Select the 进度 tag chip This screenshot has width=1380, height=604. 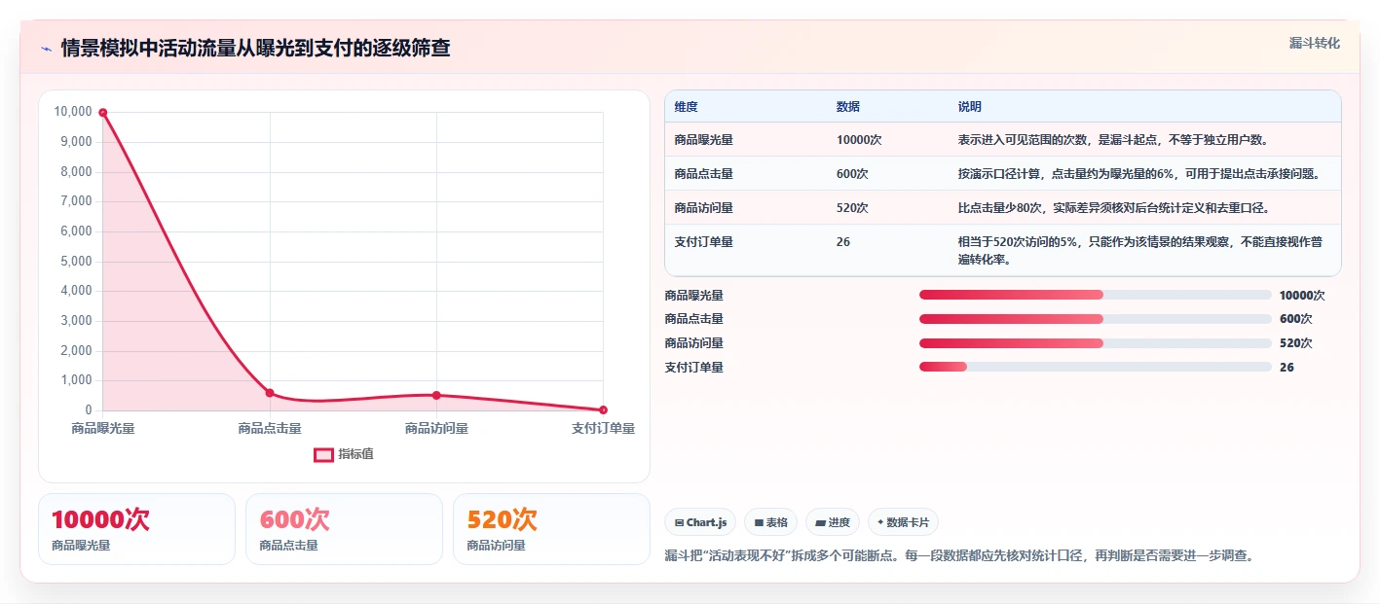[833, 522]
